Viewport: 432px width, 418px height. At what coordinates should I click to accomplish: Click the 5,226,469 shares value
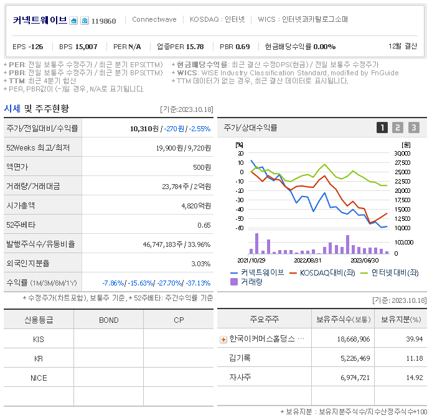tap(355, 358)
